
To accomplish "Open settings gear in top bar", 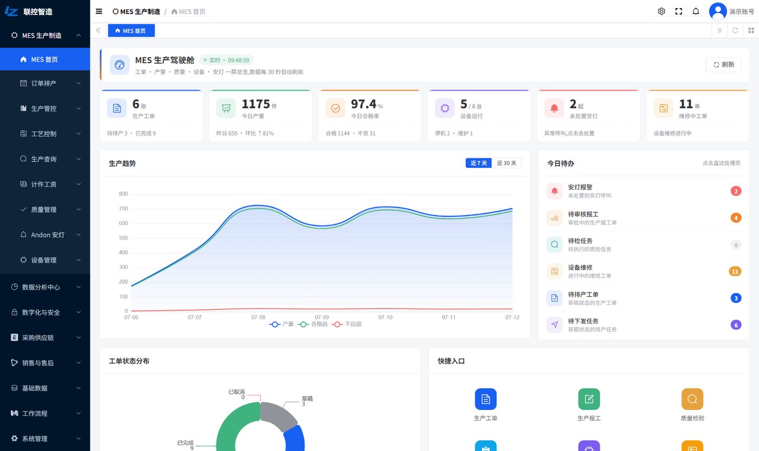I will tap(661, 11).
